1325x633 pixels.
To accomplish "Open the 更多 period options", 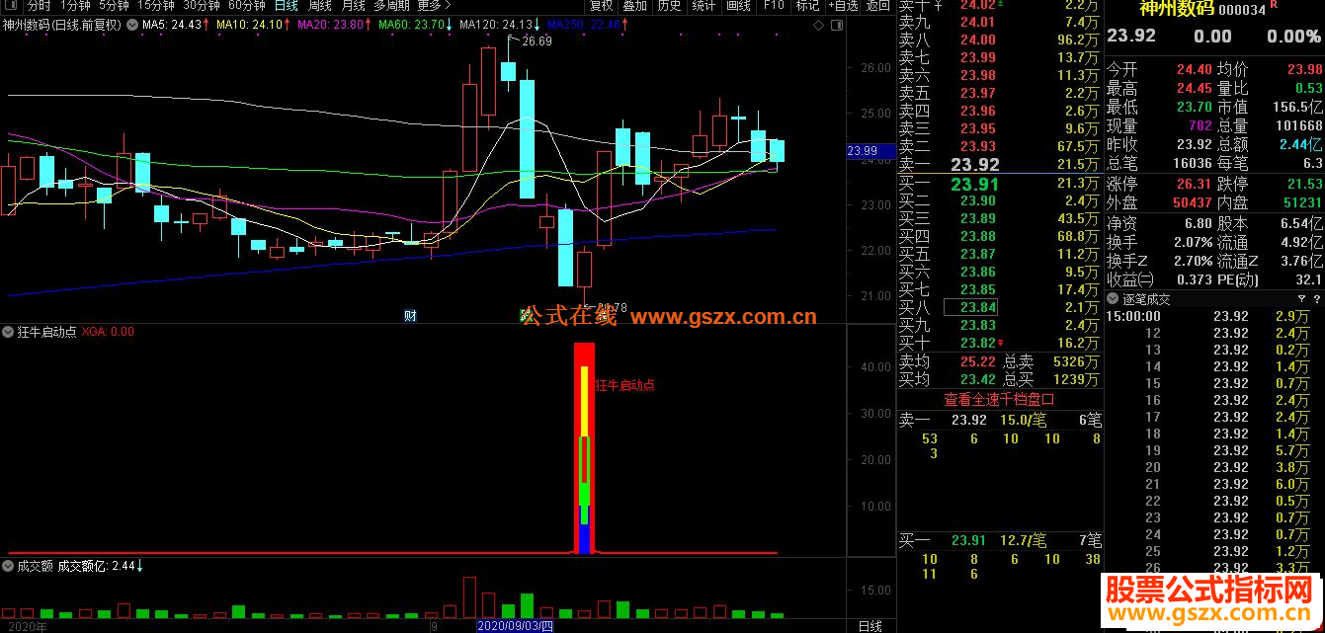I will coord(434,6).
